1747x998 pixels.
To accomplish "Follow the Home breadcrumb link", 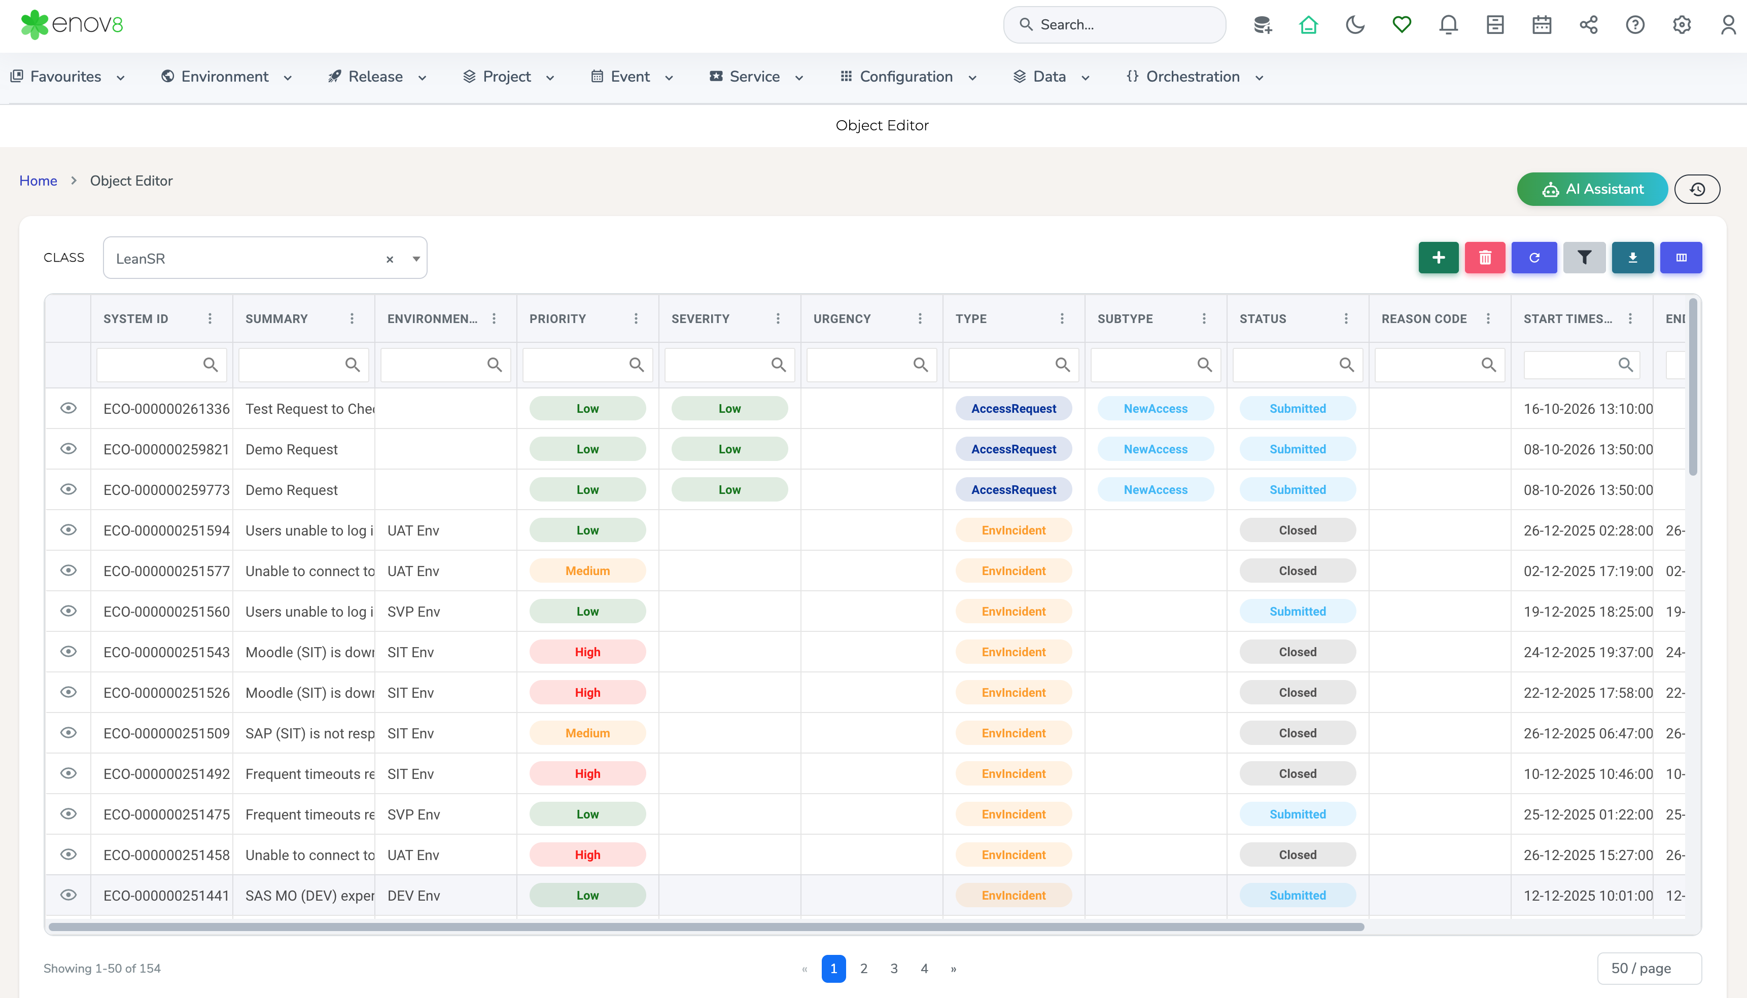I will [x=39, y=181].
